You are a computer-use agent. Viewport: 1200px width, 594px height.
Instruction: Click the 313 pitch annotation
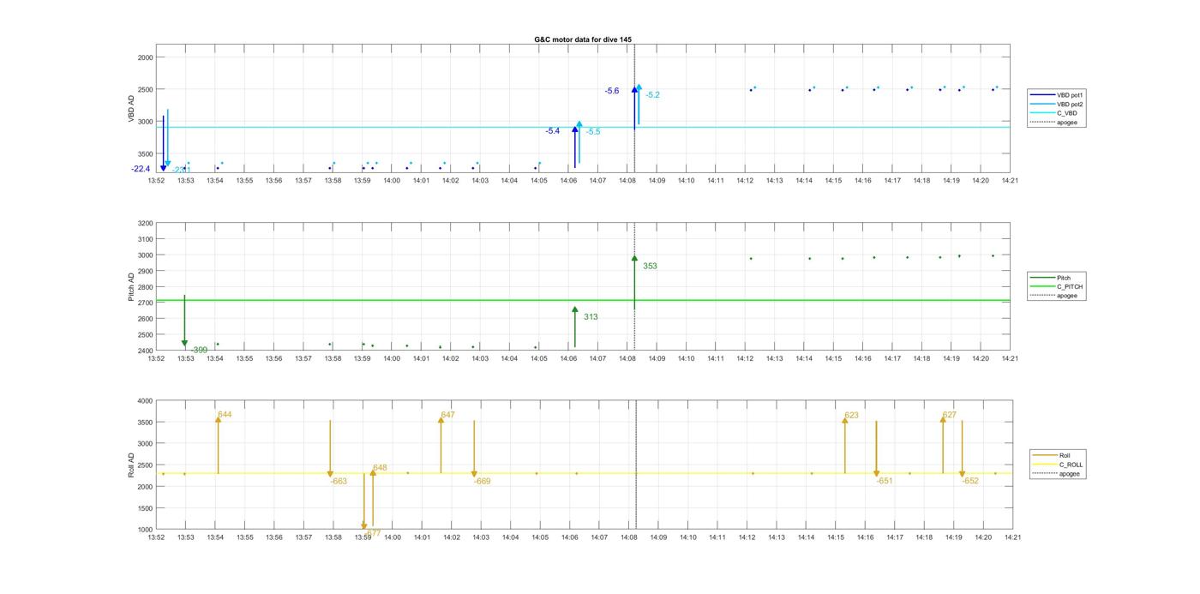(591, 317)
